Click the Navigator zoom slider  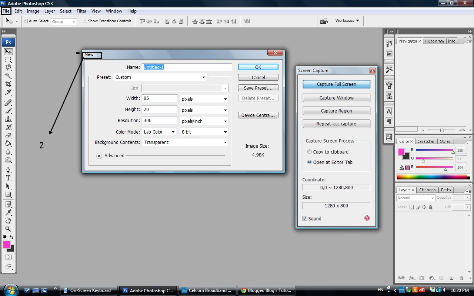pyautogui.click(x=441, y=129)
